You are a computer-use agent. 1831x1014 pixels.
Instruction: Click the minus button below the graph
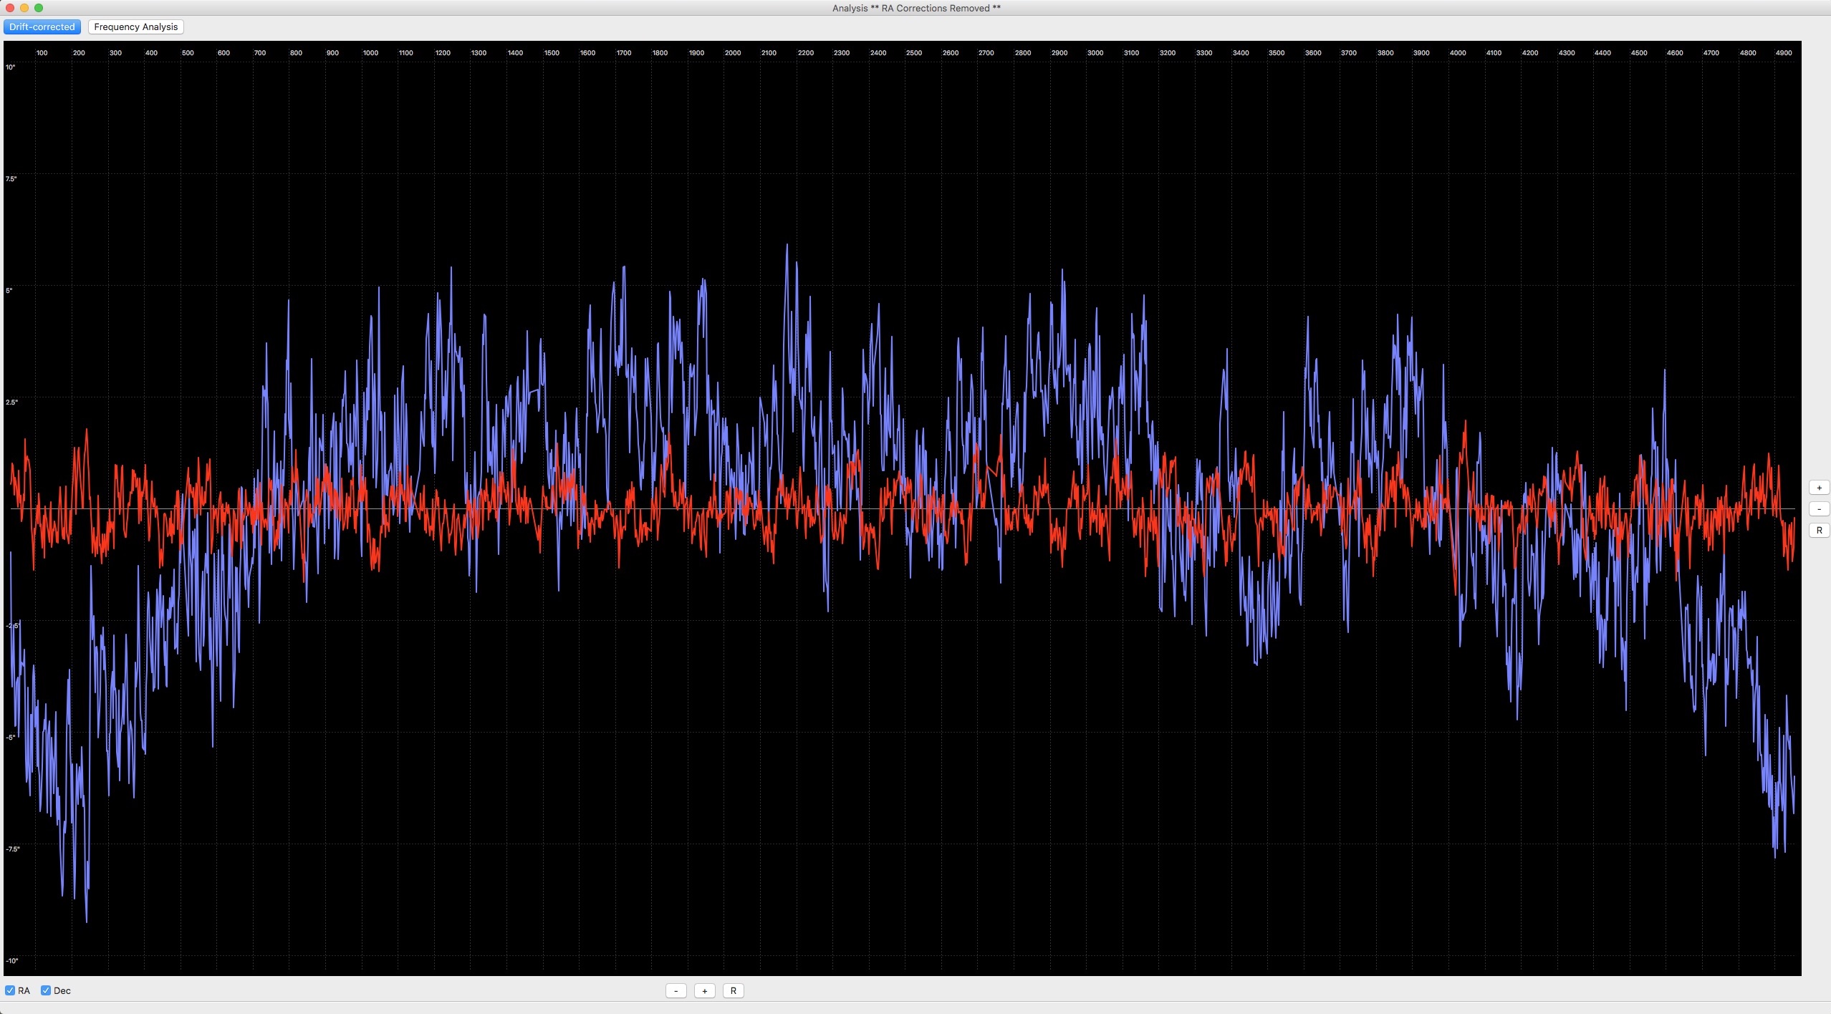click(x=676, y=991)
